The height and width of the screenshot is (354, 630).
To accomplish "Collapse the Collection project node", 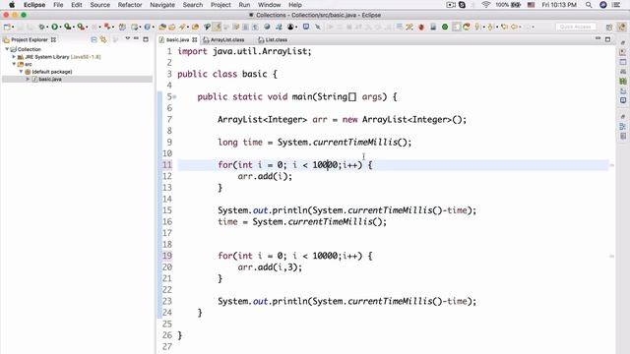I will [x=7, y=49].
